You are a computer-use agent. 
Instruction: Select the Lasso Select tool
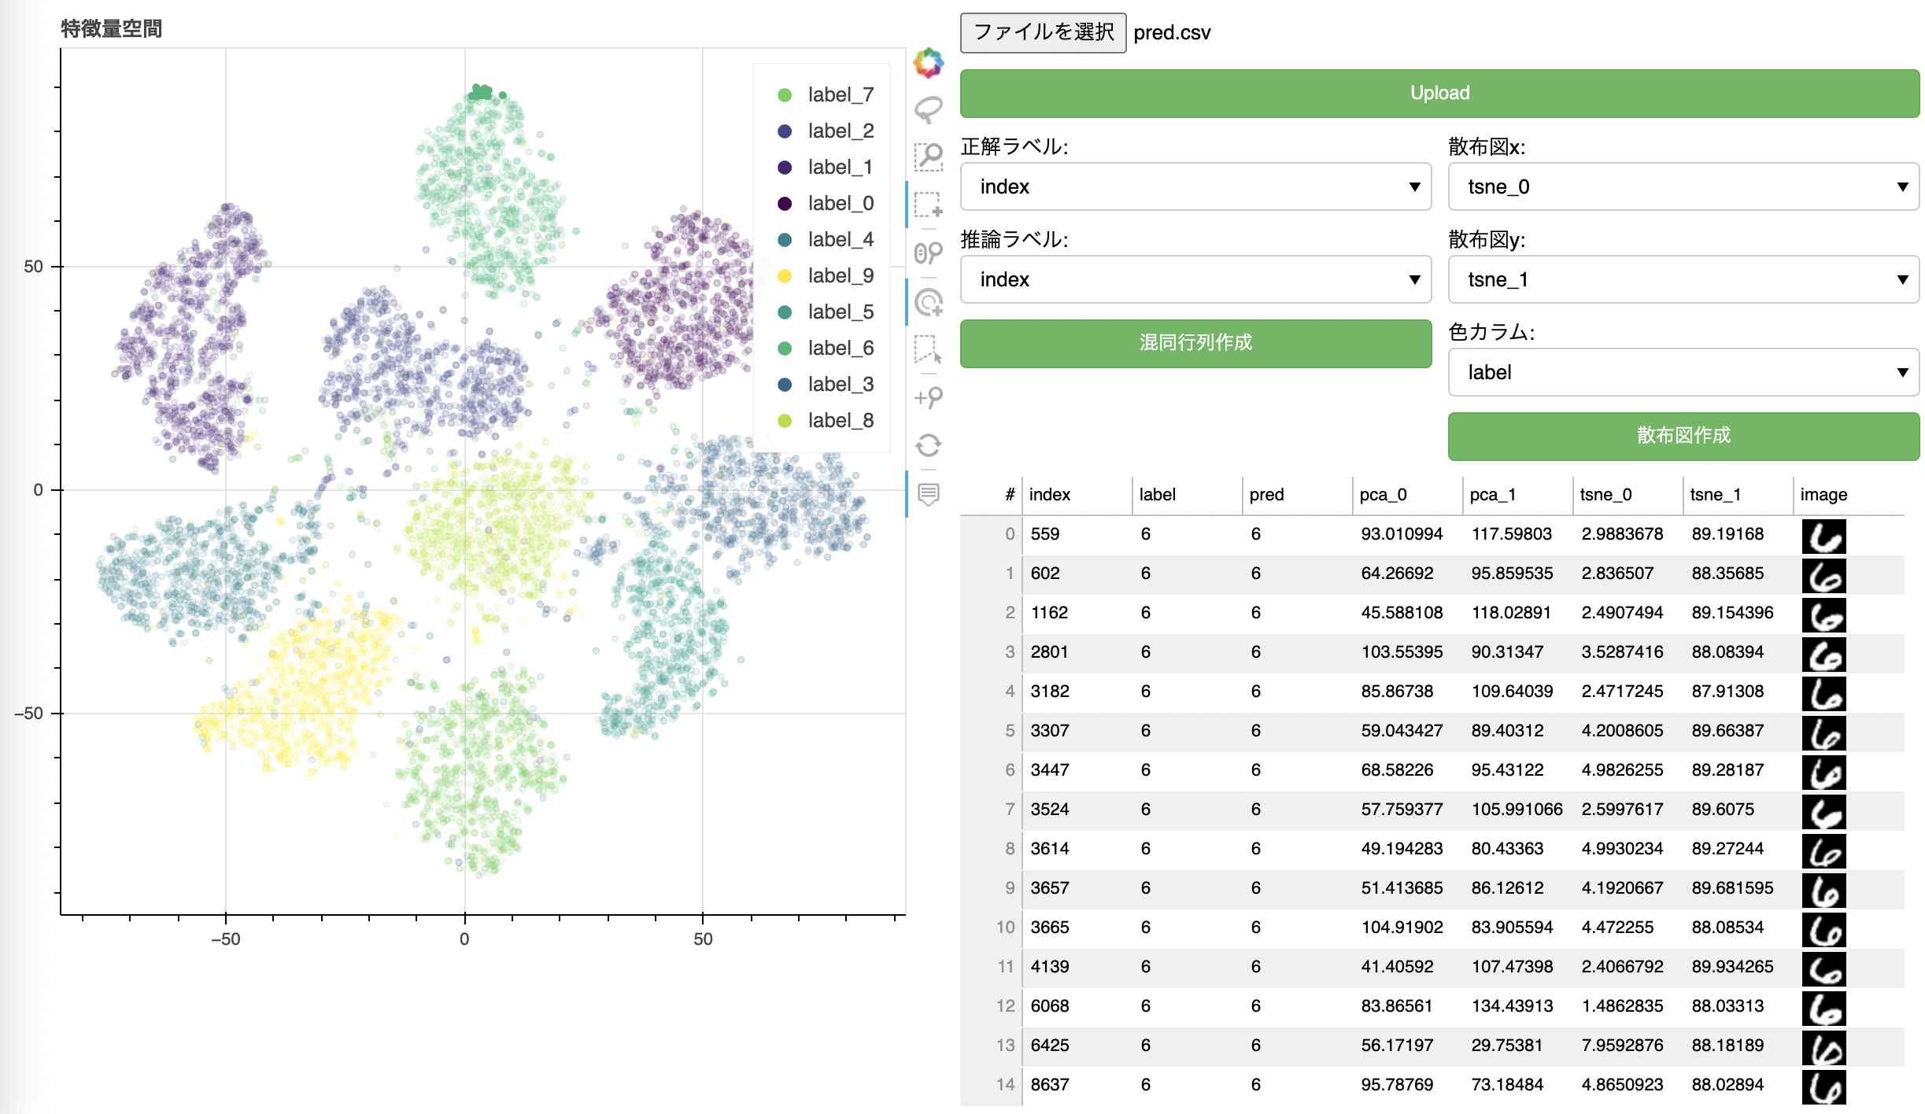(929, 109)
